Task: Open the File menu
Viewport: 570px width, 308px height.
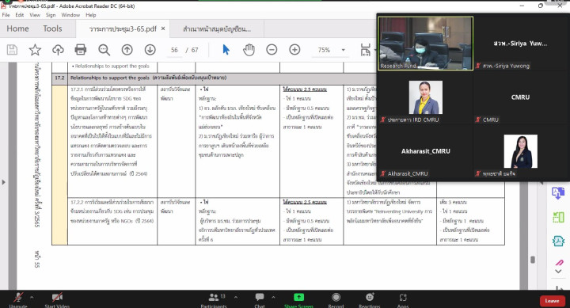Action: click(x=6, y=15)
